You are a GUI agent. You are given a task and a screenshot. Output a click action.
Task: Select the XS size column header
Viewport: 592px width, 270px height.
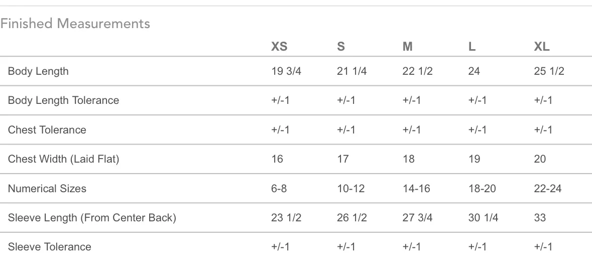pos(279,46)
